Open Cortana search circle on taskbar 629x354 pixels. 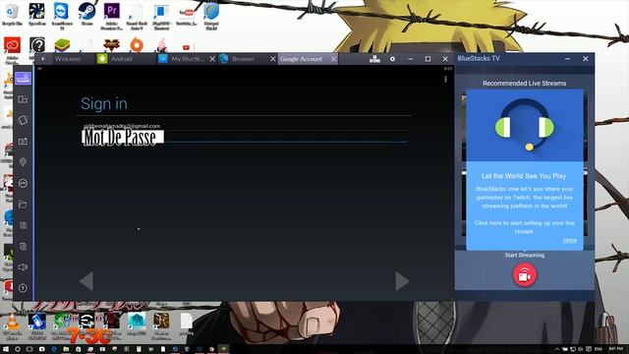(x=18, y=349)
